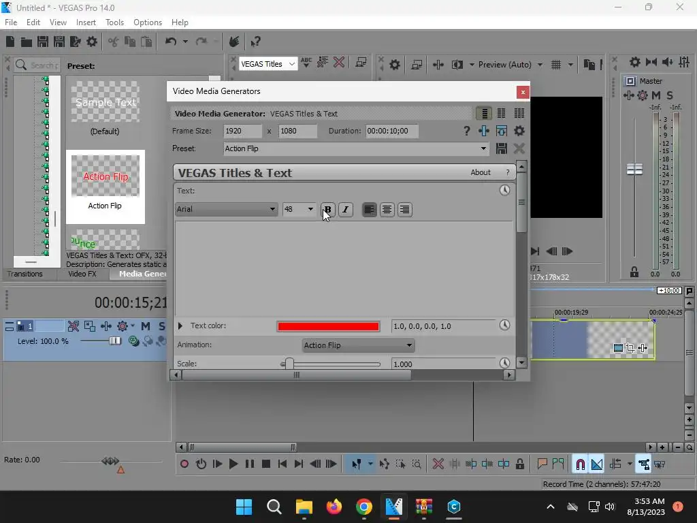
Task: Click the preview overlays grid icon
Action: click(556, 65)
